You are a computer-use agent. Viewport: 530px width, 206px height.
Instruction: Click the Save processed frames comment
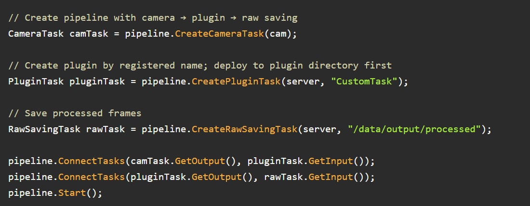pos(75,113)
